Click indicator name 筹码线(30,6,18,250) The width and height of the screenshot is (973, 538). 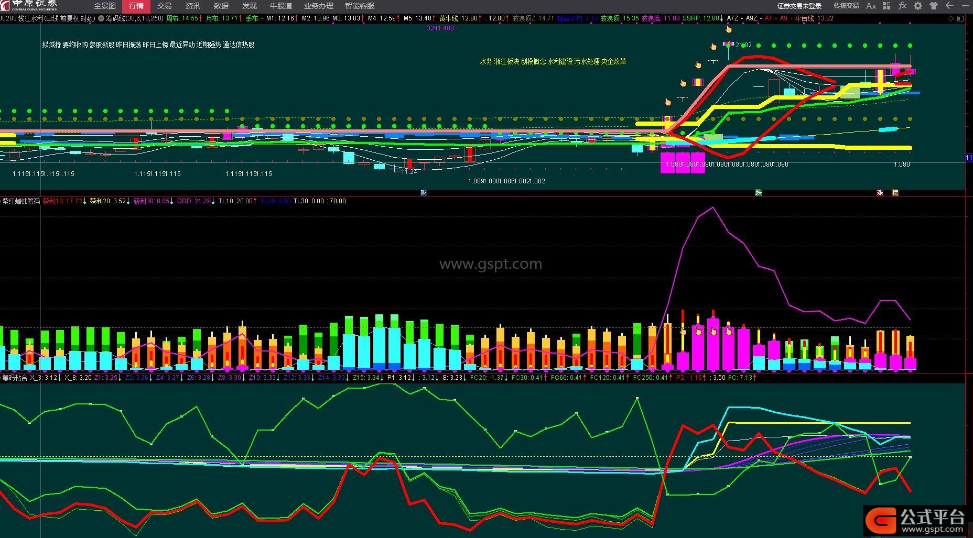tap(135, 18)
